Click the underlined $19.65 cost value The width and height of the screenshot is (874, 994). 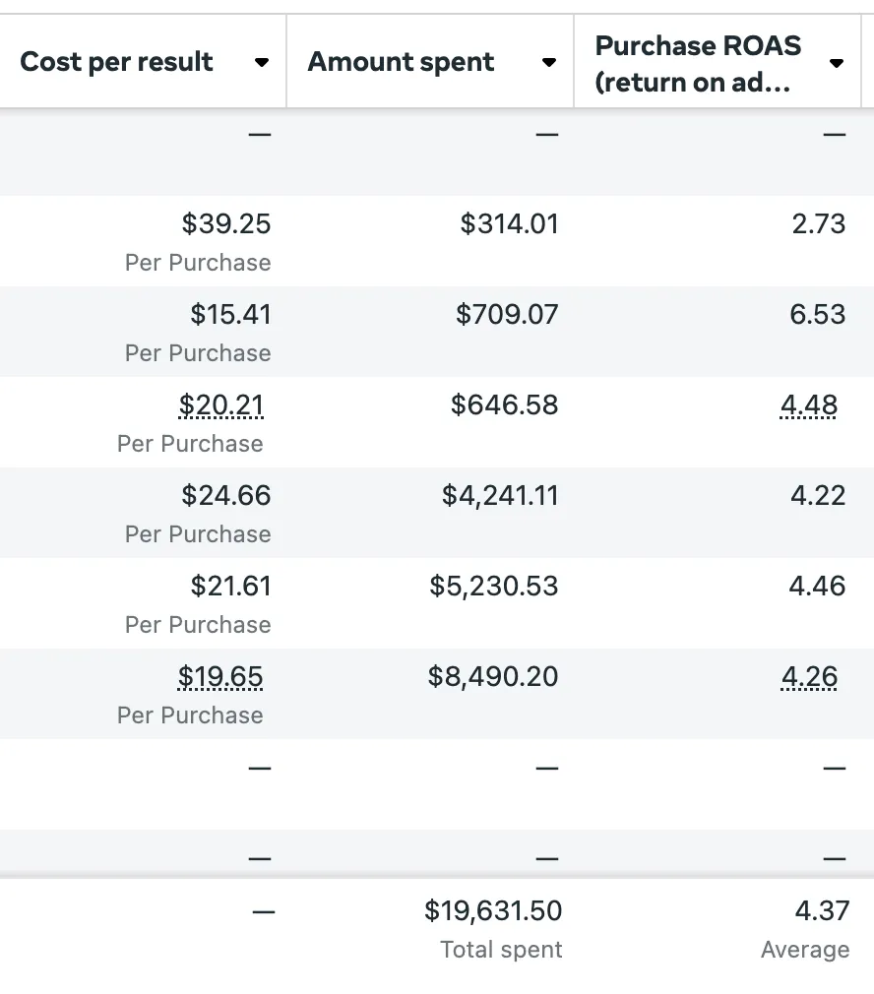click(x=219, y=677)
